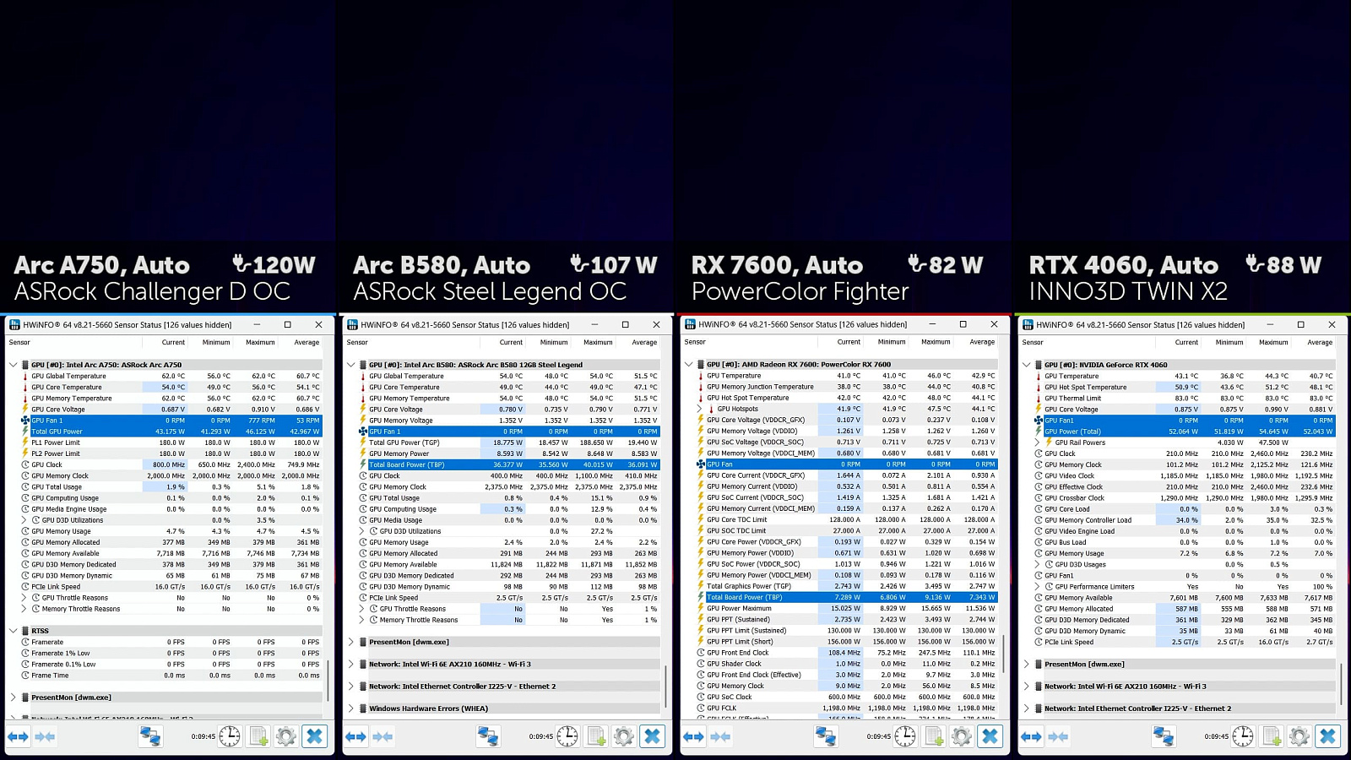The image size is (1351, 760).
Task: Expand PresentMon [dwm.exe] in Arc B580 window
Action: point(350,642)
